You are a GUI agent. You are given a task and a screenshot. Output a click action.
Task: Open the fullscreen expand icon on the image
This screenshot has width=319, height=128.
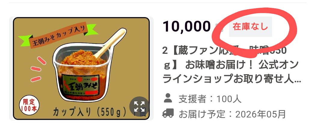(140, 106)
